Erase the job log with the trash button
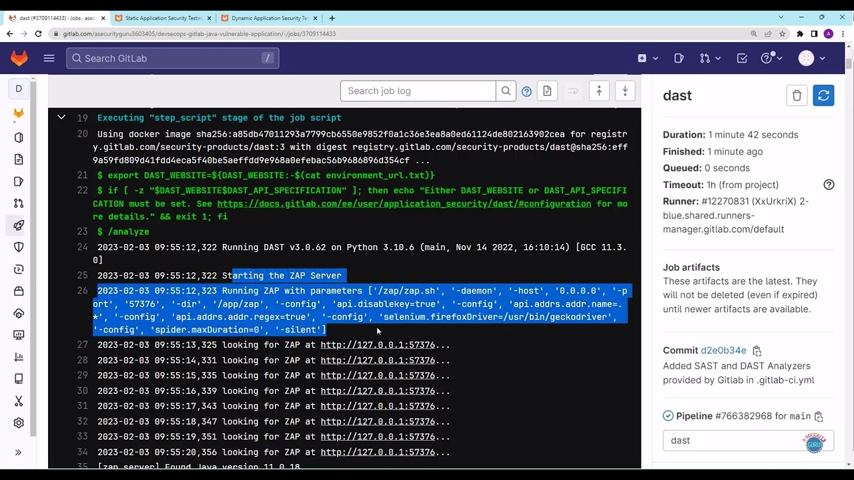This screenshot has width=854, height=480. [797, 95]
